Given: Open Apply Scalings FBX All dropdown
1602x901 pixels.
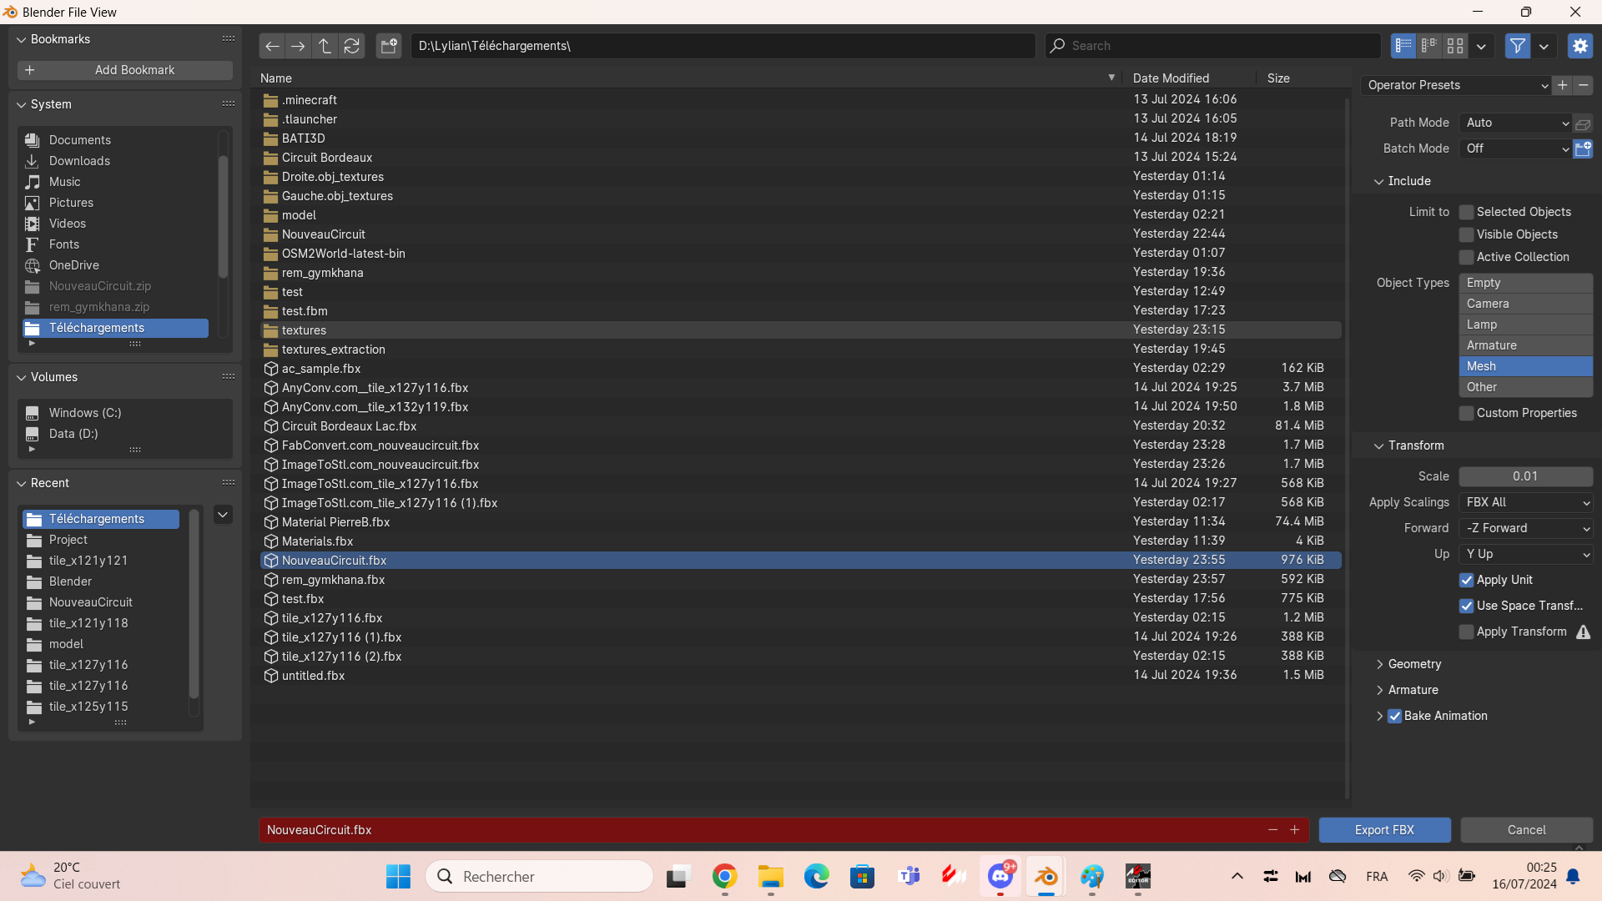Looking at the screenshot, I should click(1525, 502).
